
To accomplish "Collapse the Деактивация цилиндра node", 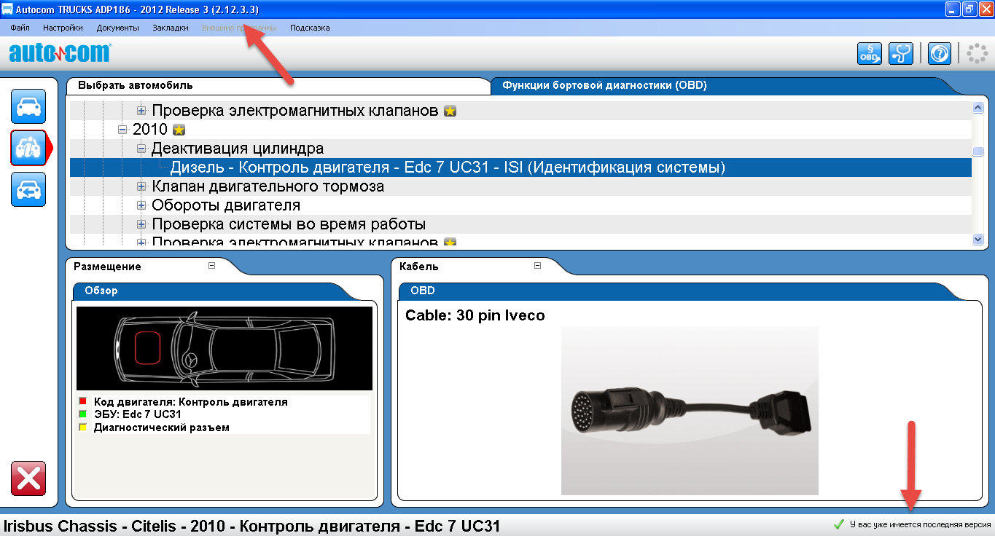I will (x=142, y=149).
